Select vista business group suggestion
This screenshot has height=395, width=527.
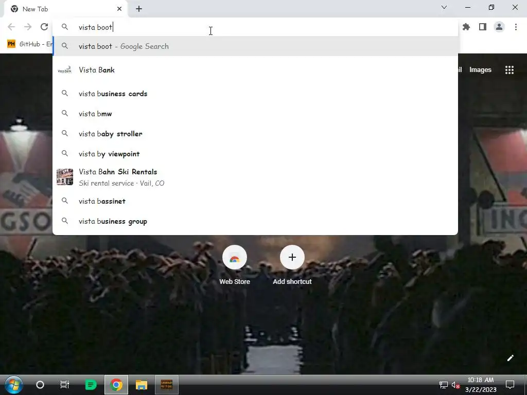[x=255, y=221]
